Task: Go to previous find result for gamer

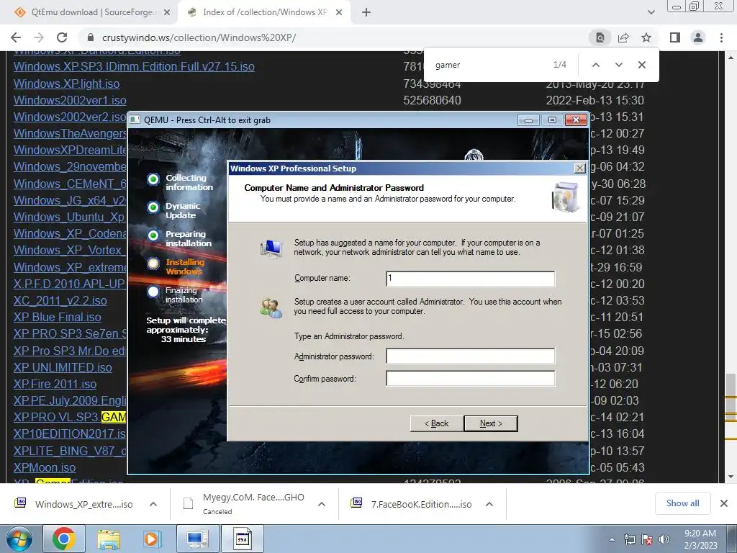Action: 595,65
